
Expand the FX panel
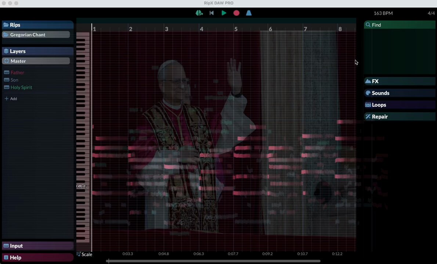click(x=400, y=81)
